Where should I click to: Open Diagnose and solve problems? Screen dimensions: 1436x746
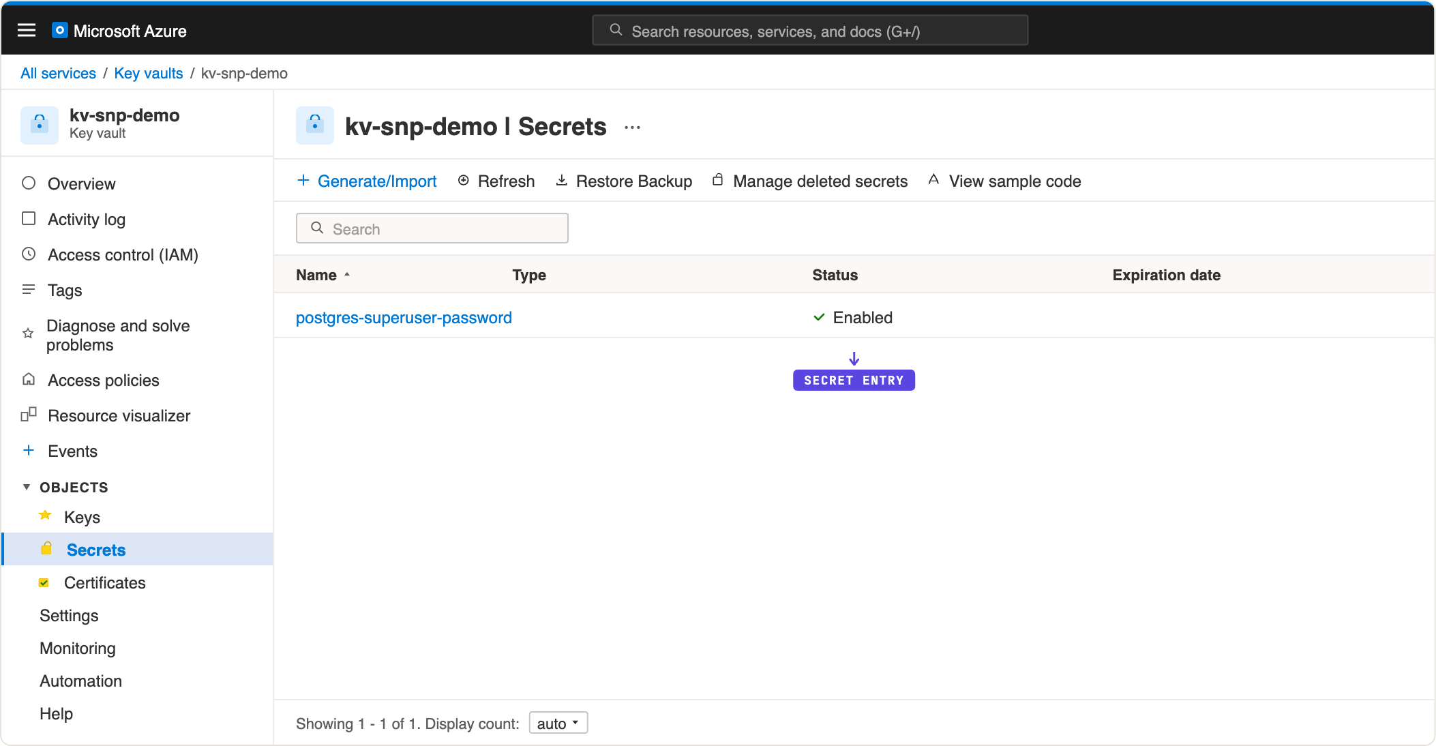[x=118, y=335]
